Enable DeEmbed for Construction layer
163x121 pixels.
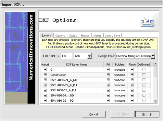point(144,75)
